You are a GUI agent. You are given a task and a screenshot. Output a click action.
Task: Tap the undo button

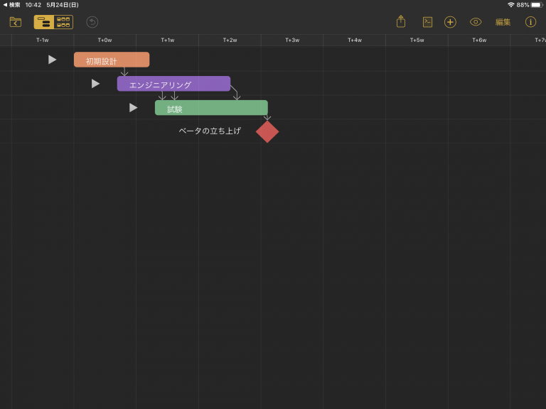click(92, 22)
